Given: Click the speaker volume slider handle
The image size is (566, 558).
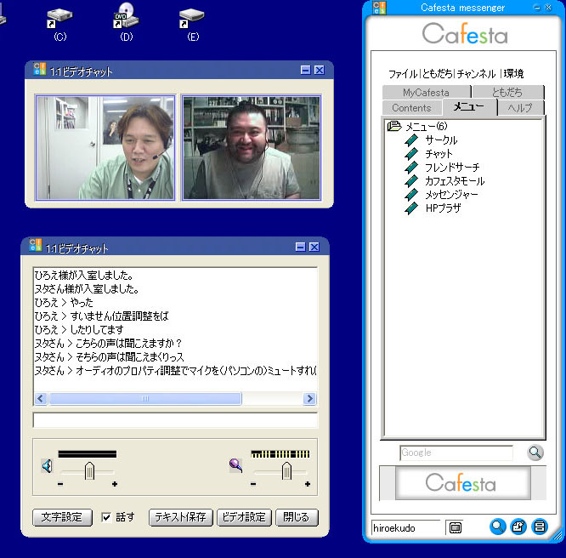Looking at the screenshot, I should coord(89,470).
